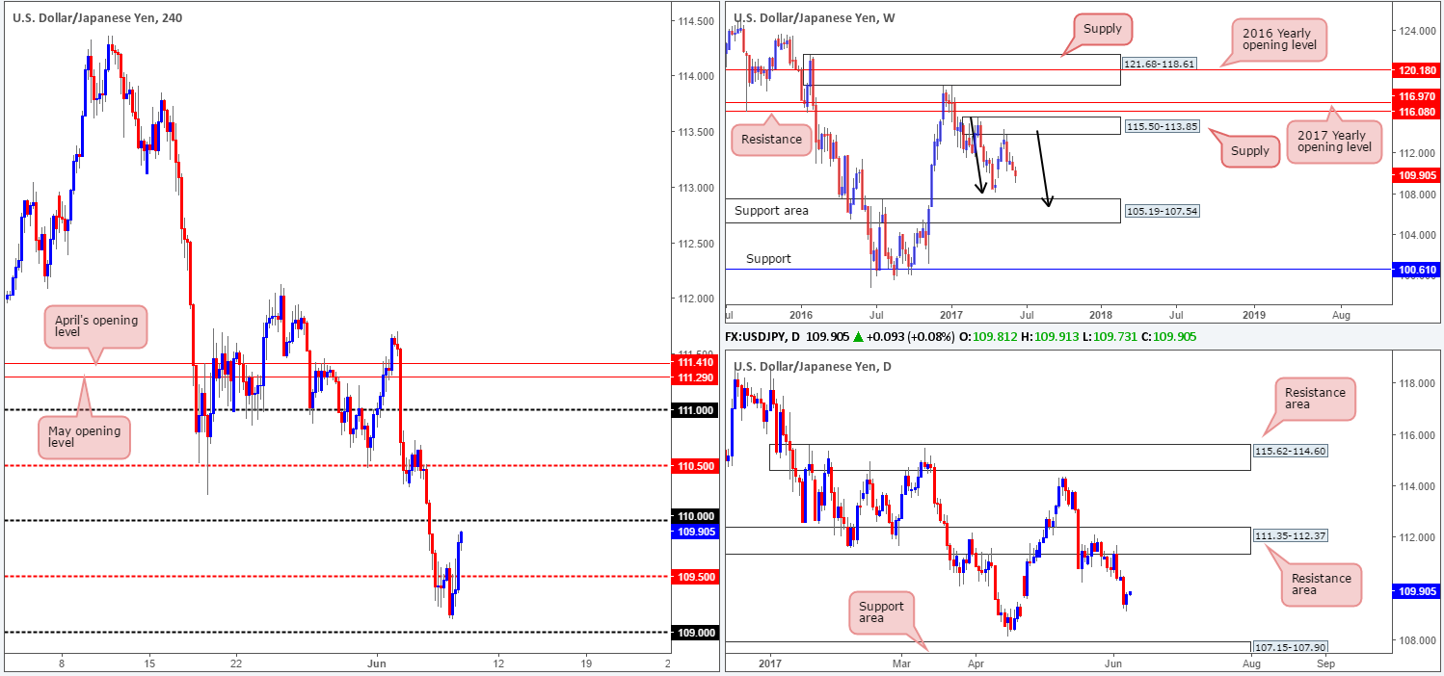This screenshot has height=676, width=1444.
Task: Click the 4-hour chart title U.S. Dollar/Japanese Yen, 240
Action: coord(95,16)
